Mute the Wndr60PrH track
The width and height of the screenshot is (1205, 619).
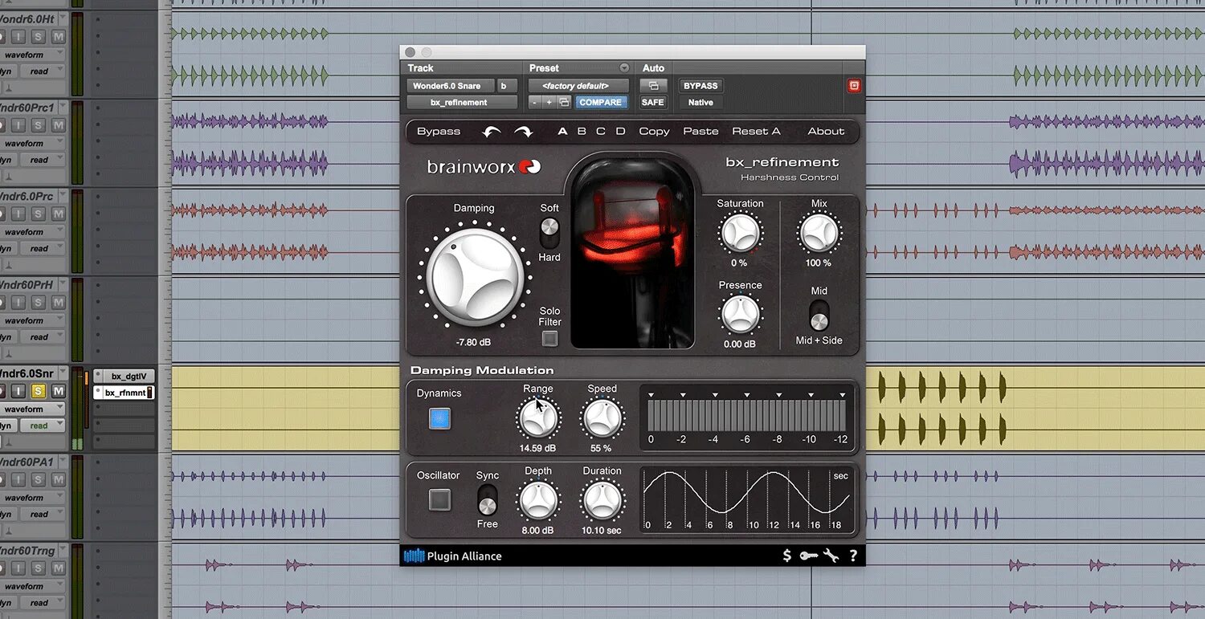pyautogui.click(x=58, y=303)
